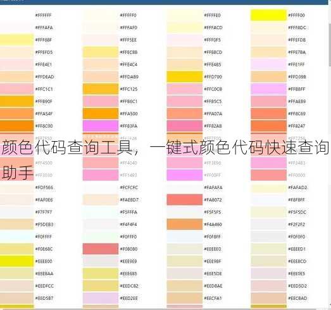Click the #FFFFE0 hex code text
Image resolution: width=331 pixels, height=310 pixels.
point(212,15)
